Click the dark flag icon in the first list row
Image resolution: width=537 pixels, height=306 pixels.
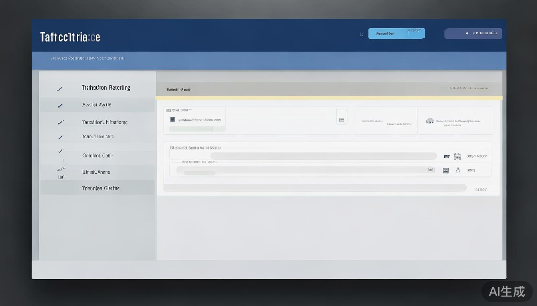(x=447, y=157)
